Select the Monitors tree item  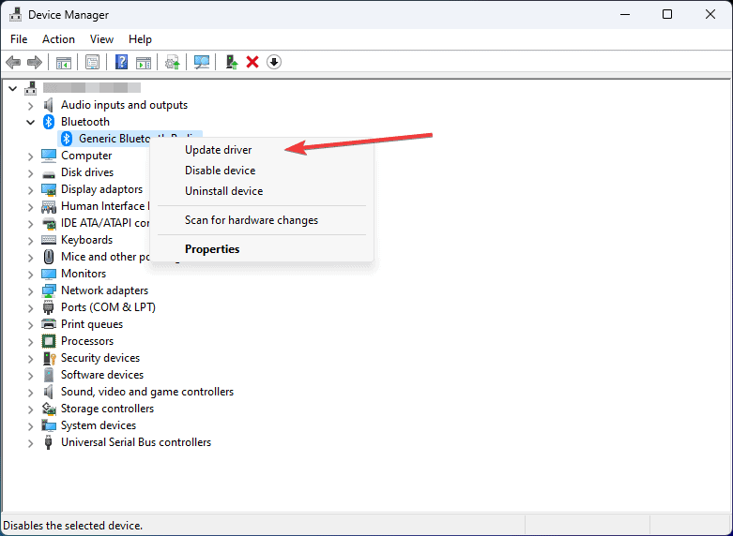[84, 274]
